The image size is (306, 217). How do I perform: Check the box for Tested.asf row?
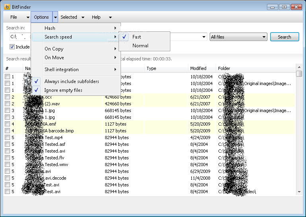[8, 144]
